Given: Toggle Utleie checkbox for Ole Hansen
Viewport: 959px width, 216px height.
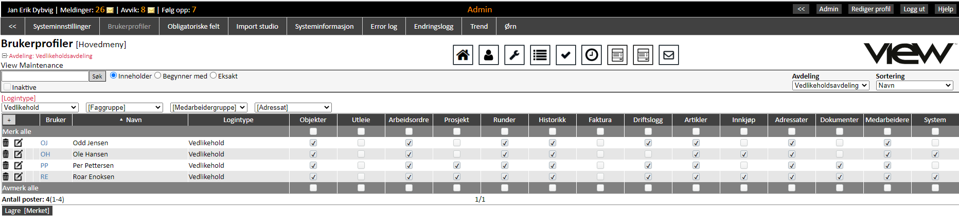Looking at the screenshot, I should (361, 154).
